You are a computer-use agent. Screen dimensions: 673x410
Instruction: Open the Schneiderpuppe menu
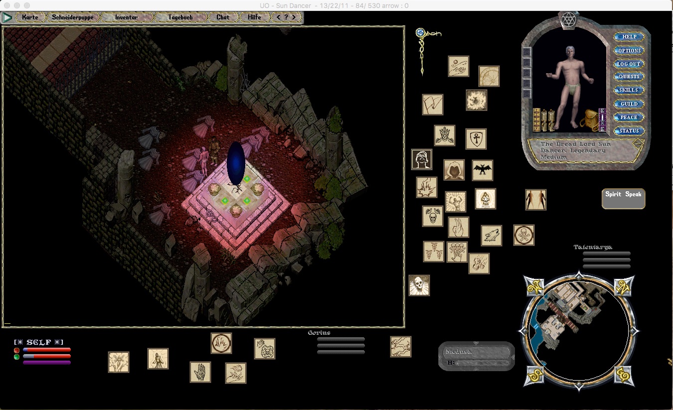point(73,17)
